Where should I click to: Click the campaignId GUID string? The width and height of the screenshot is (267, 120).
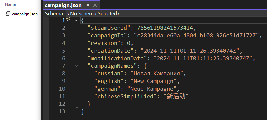196,35
